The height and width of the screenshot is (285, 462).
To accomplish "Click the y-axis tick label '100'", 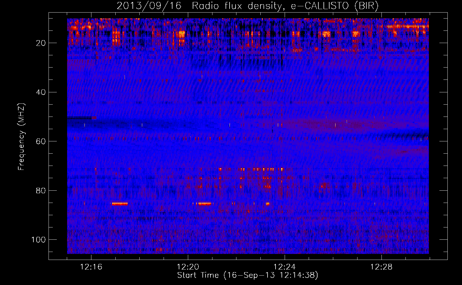I will pos(39,240).
